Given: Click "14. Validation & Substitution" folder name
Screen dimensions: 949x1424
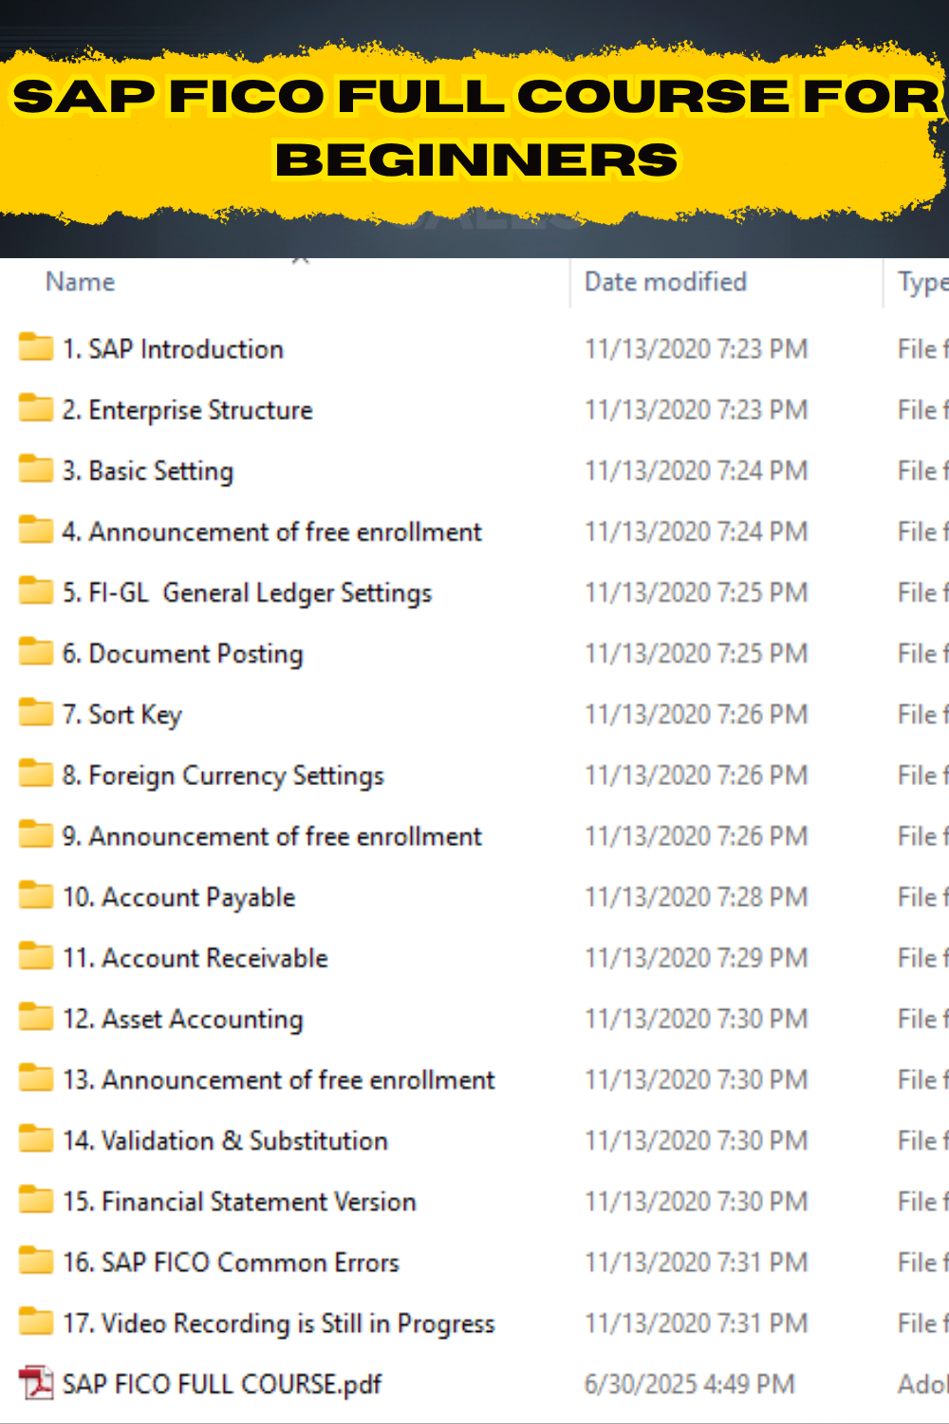Looking at the screenshot, I should coord(226,1141).
